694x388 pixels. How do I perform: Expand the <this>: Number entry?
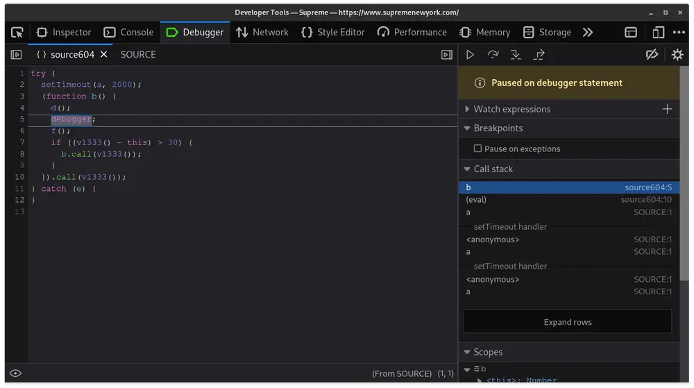tap(480, 380)
